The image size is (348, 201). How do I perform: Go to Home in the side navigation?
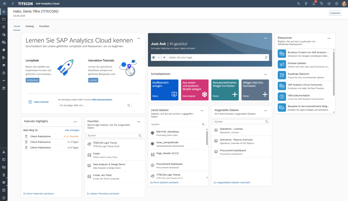tap(4, 12)
